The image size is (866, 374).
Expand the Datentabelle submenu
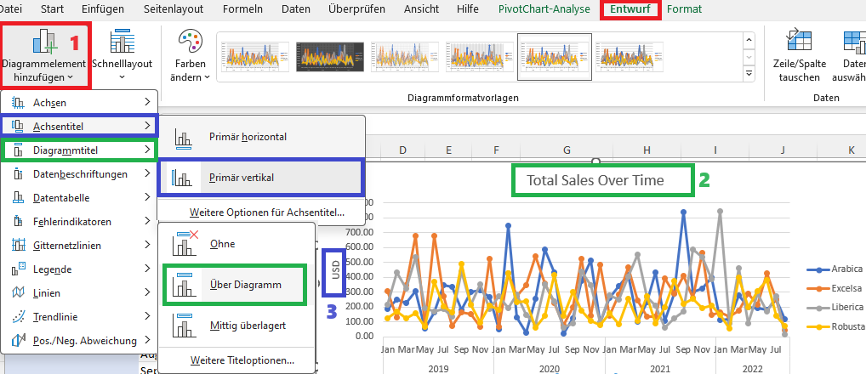(x=80, y=197)
